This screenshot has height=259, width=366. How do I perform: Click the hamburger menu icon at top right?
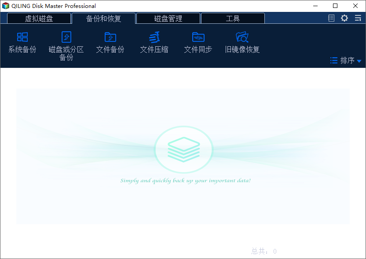(357, 18)
